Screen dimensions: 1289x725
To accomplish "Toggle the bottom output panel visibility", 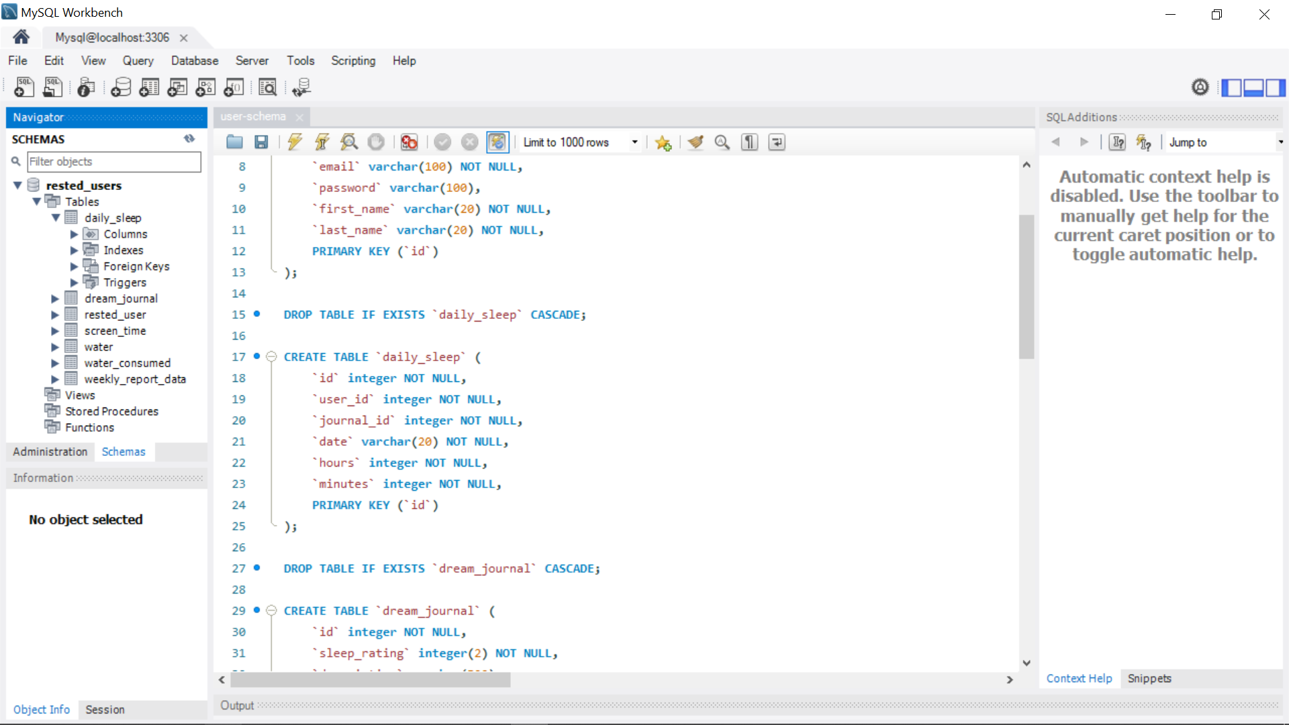I will point(1253,87).
